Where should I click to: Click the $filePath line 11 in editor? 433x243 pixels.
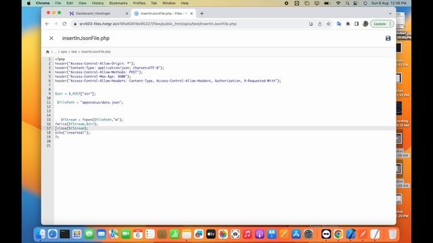(90, 102)
